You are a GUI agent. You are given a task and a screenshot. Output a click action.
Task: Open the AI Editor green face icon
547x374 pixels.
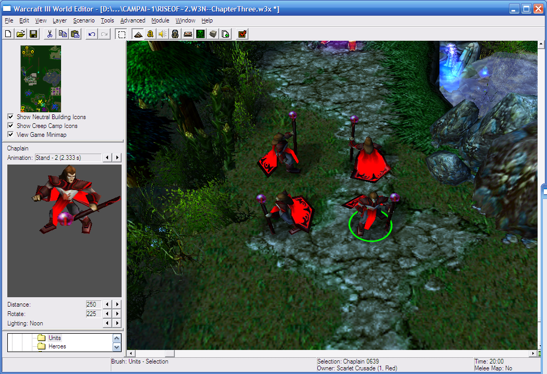200,34
